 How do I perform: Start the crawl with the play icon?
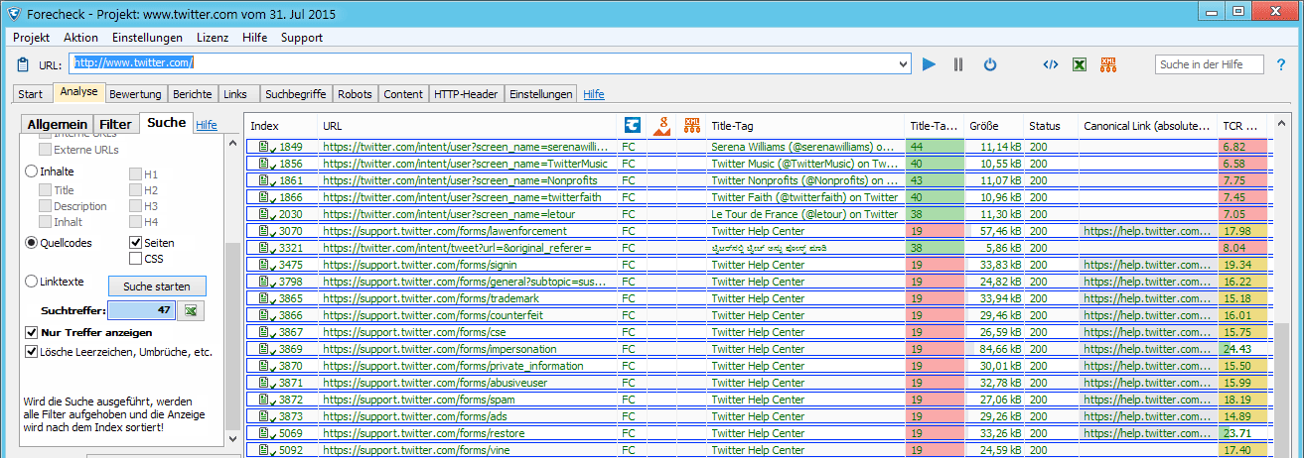(x=929, y=64)
